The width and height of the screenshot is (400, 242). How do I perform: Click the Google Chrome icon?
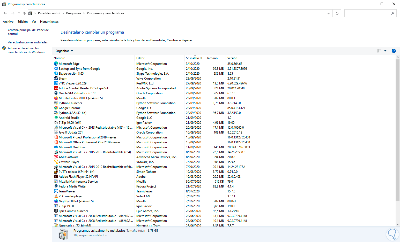(56, 108)
